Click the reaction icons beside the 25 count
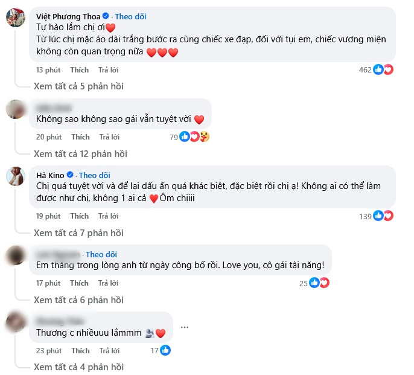The height and width of the screenshot is (375, 414). click(x=319, y=283)
